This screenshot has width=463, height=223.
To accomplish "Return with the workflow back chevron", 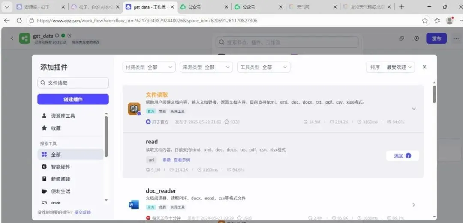I will [12, 39].
